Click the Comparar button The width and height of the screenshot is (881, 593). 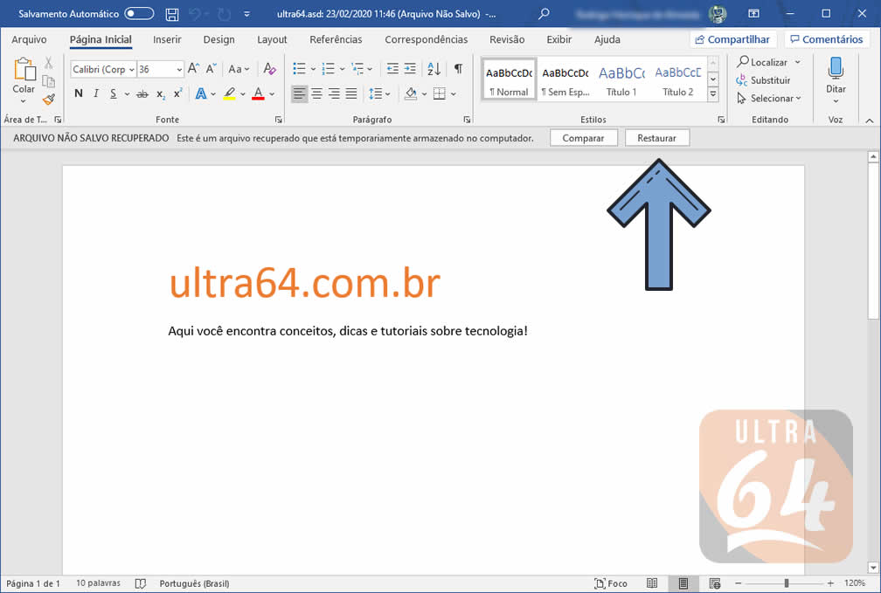[x=583, y=138]
